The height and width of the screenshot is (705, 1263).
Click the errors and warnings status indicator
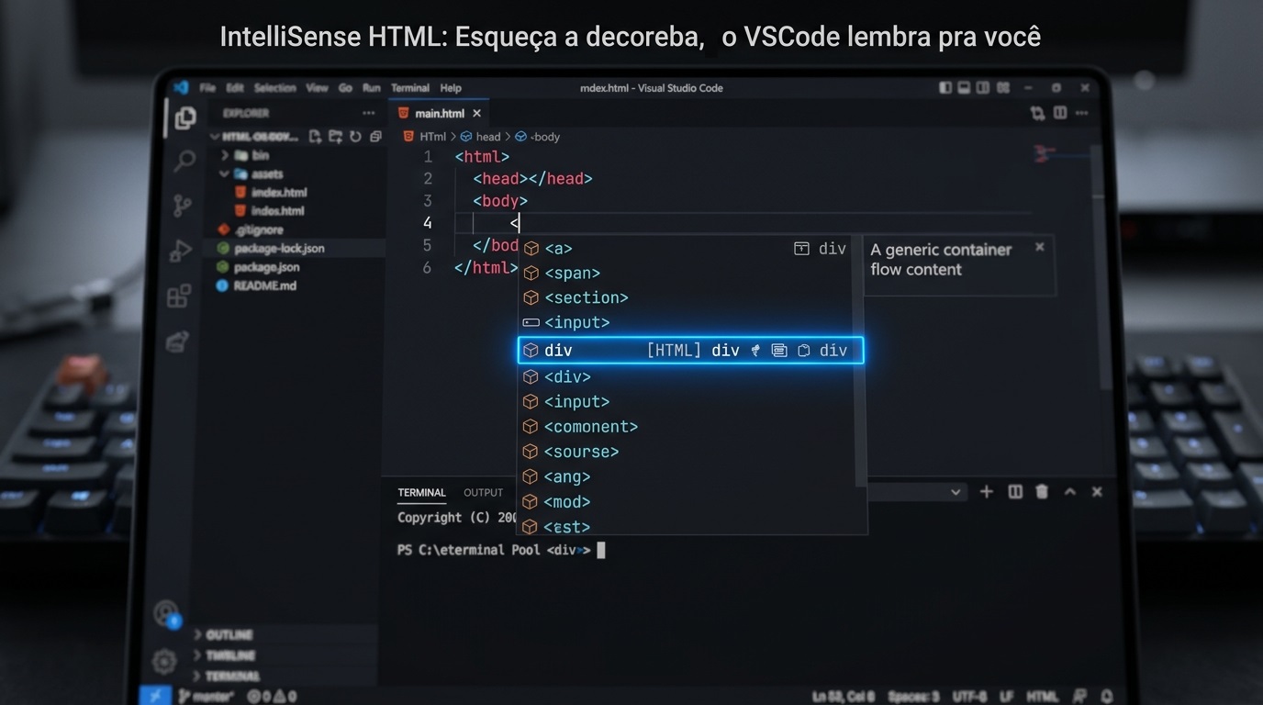point(273,697)
